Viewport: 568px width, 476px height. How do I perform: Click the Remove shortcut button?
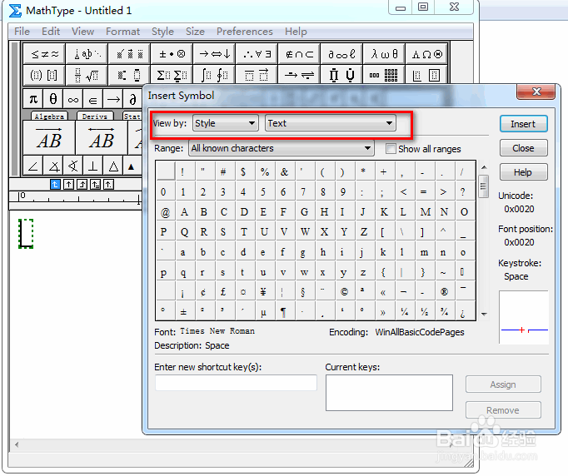(503, 410)
